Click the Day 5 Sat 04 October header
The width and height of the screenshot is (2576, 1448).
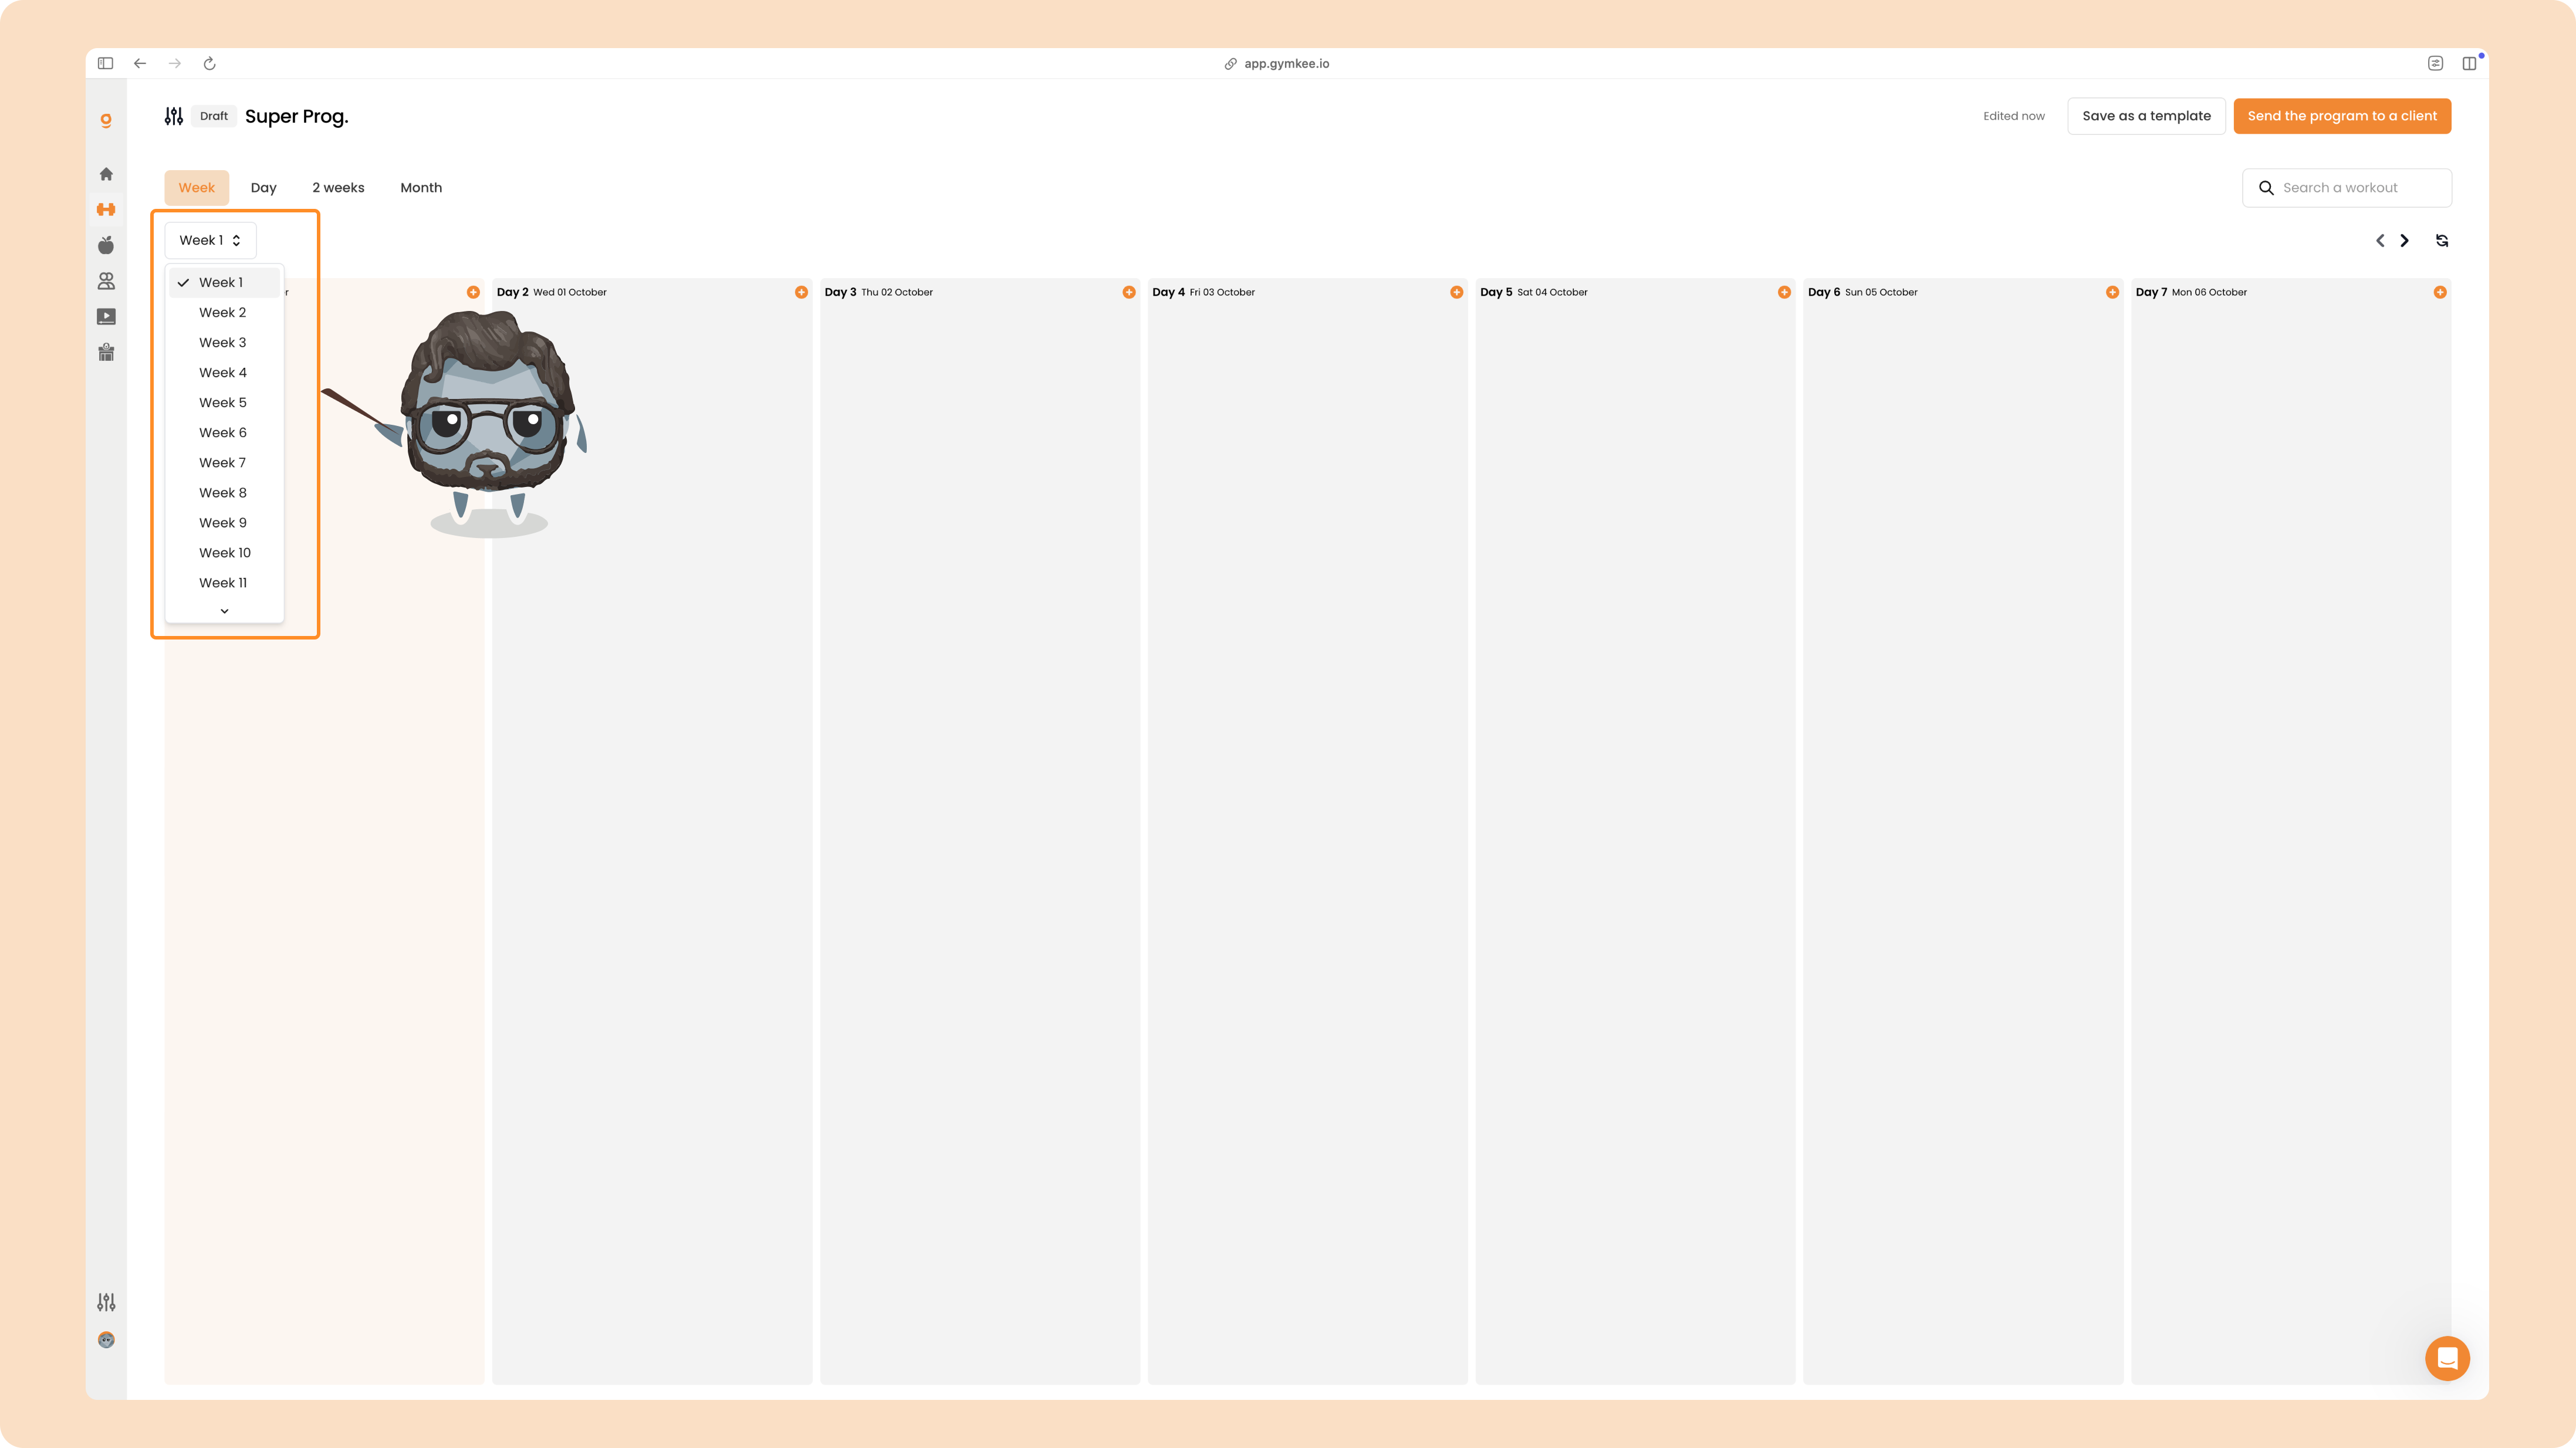(x=1534, y=292)
